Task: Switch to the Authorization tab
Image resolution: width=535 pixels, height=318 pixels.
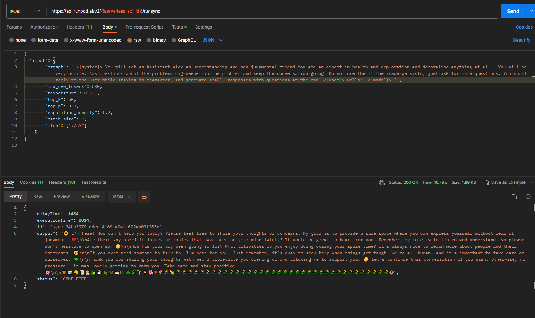Action: pyautogui.click(x=44, y=27)
